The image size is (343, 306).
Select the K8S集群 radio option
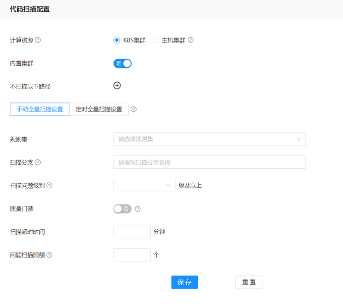(117, 40)
